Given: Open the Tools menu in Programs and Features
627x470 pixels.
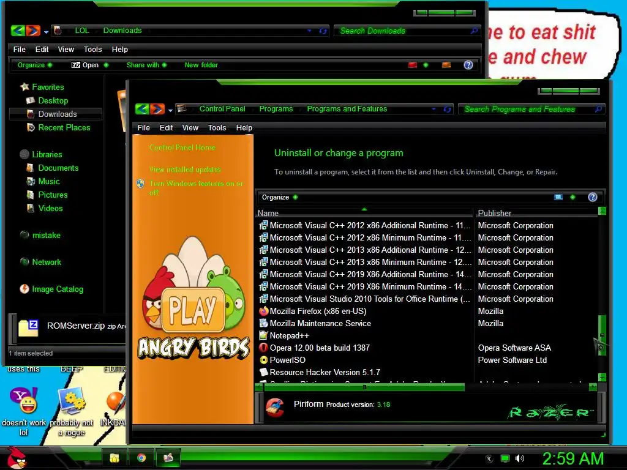Looking at the screenshot, I should click(217, 127).
